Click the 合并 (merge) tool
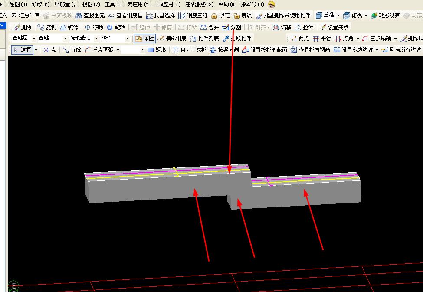 [x=210, y=27]
